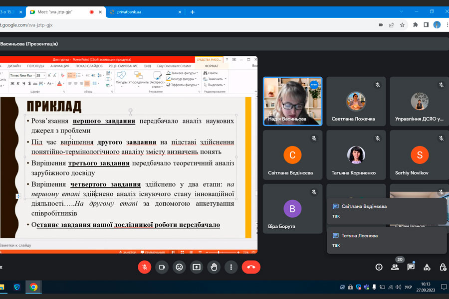This screenshot has height=299, width=449.
Task: Toggle the camera button in Meet
Action: (162, 267)
